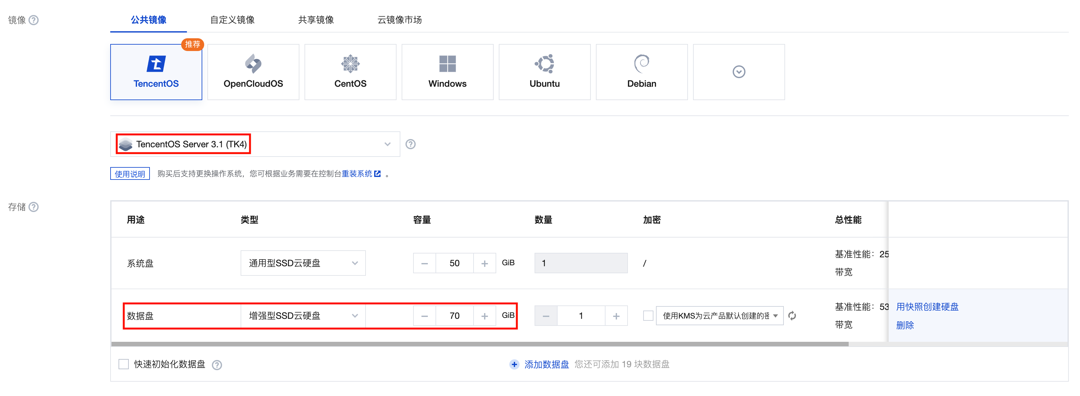The width and height of the screenshot is (1080, 396).
Task: Switch to 自定义镜像 tab
Action: tap(232, 20)
